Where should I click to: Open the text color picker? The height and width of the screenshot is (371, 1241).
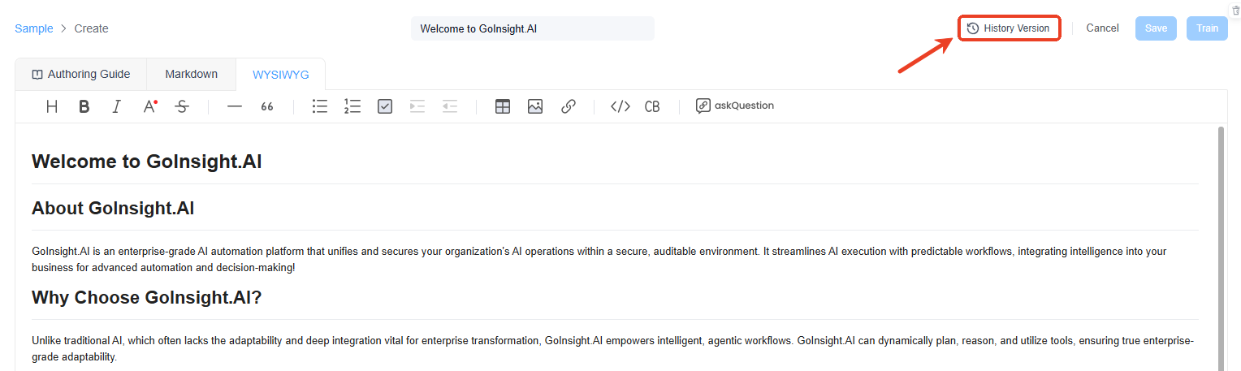(x=149, y=106)
